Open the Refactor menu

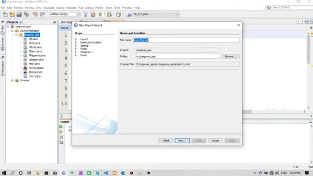tap(71, 8)
